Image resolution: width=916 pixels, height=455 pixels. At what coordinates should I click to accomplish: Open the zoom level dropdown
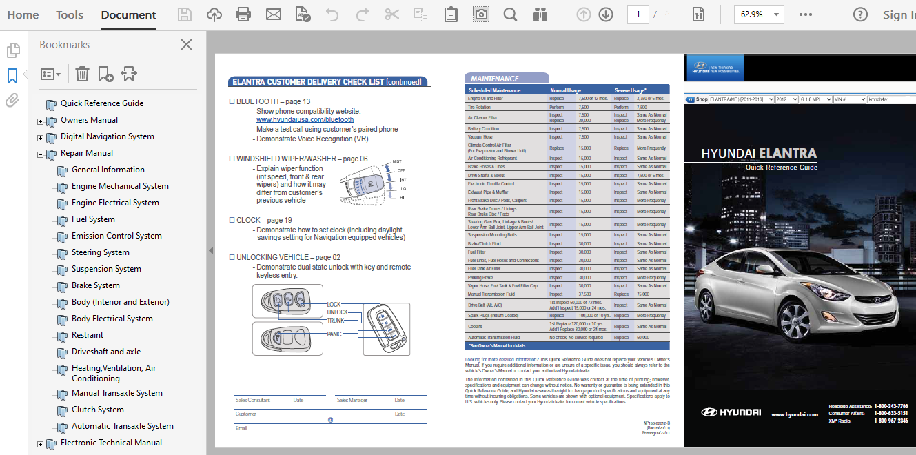pos(777,14)
